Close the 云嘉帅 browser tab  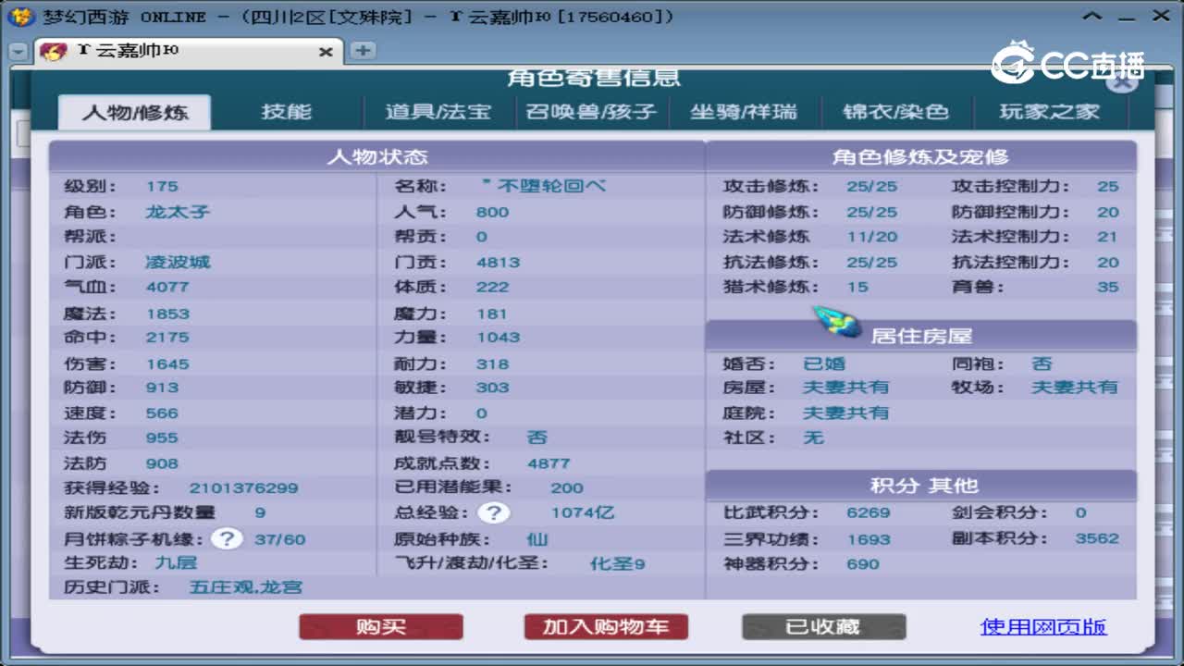tap(326, 52)
